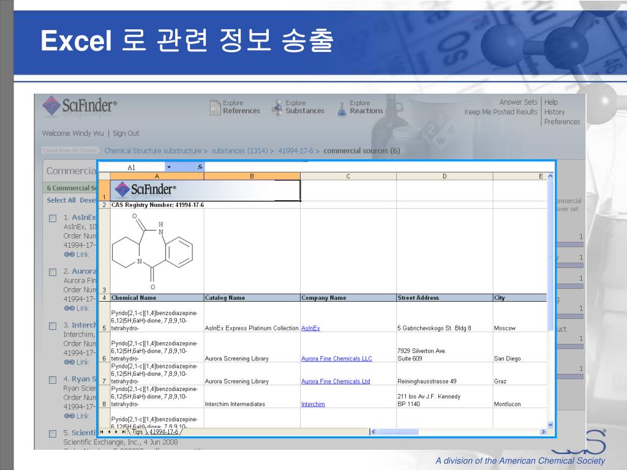The height and width of the screenshot is (470, 627).
Task: Click the SciFinder logo image in cell A1
Action: tap(145, 189)
